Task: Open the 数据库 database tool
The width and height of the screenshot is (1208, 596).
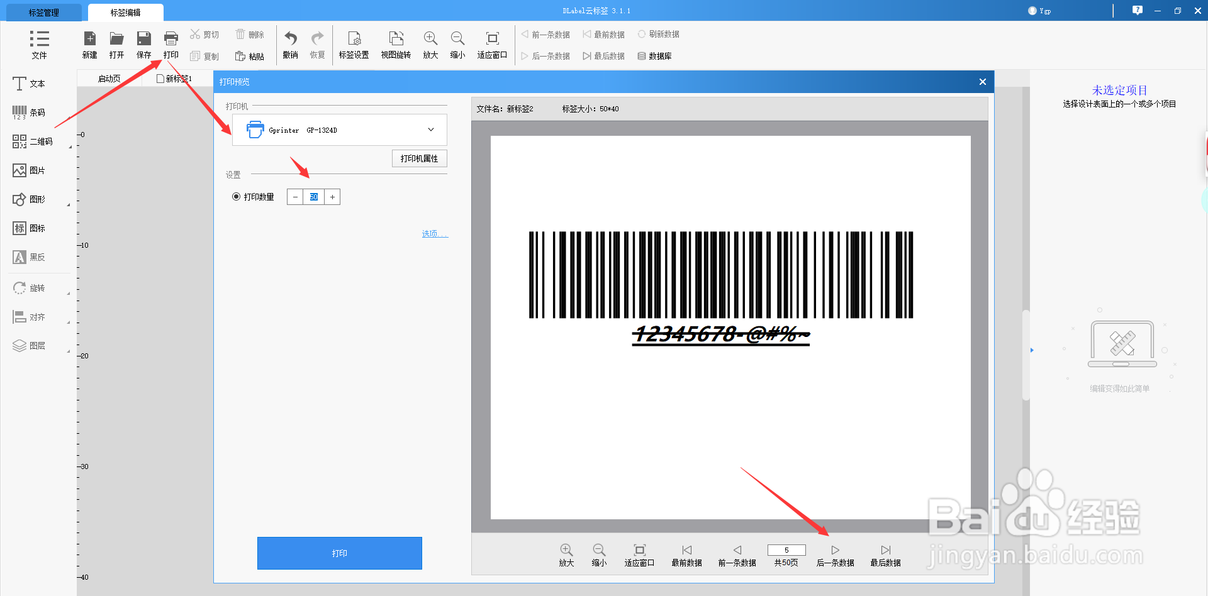Action: [654, 56]
